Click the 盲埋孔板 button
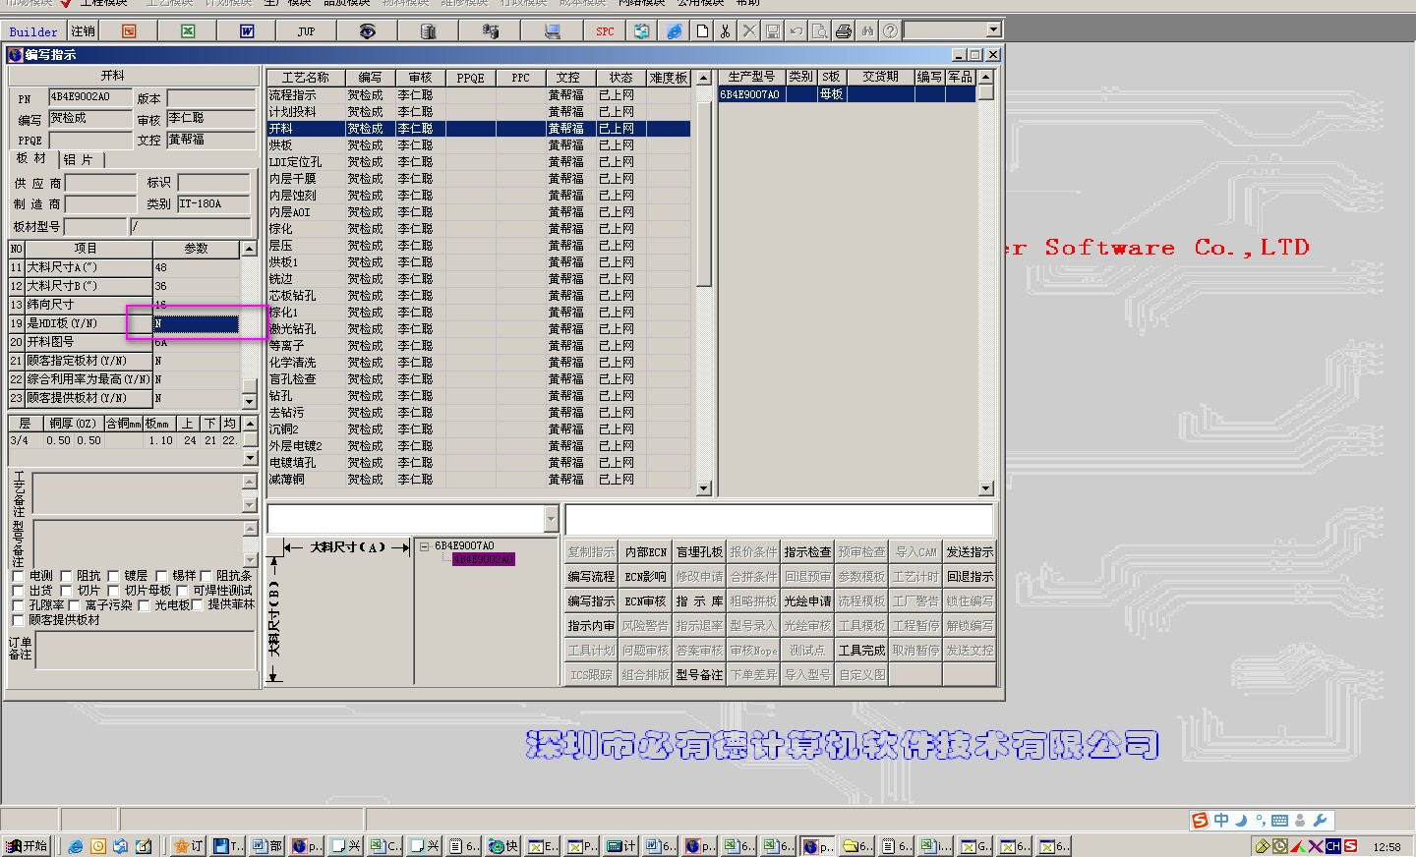1416x857 pixels. 699,552
